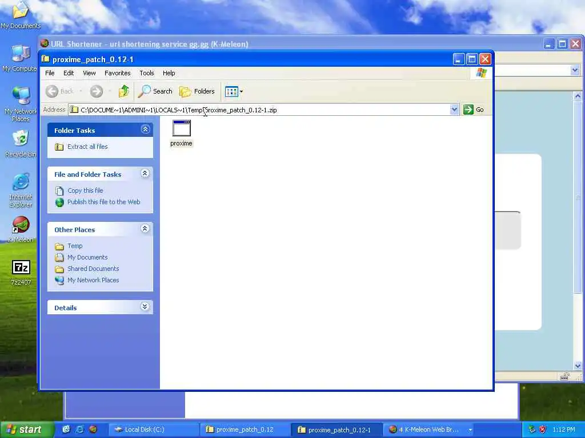Open K-Meleon desktop shortcut
585x438 pixels.
[21, 229]
